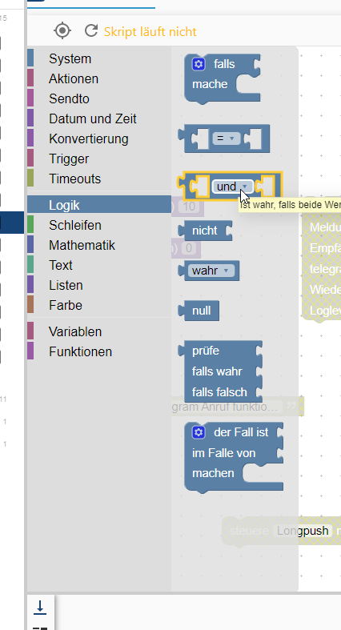The width and height of the screenshot is (341, 630).
Task: Click the download arrow icon at bottom
Action: pos(40,607)
